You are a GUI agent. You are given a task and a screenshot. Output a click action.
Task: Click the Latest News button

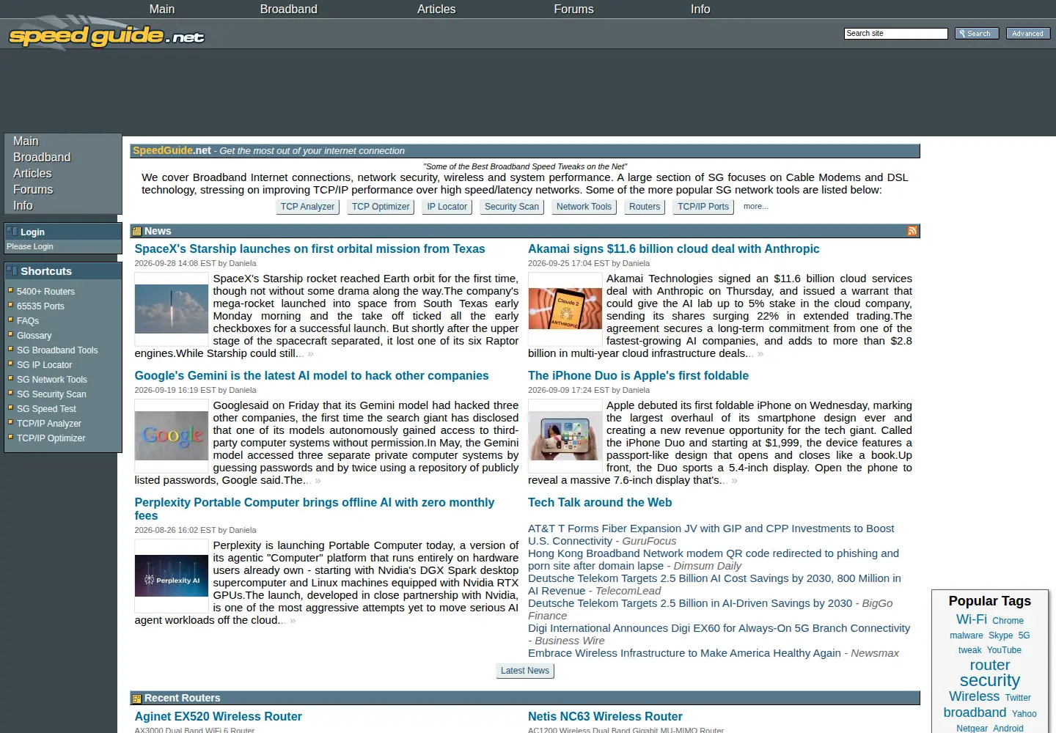coord(525,671)
